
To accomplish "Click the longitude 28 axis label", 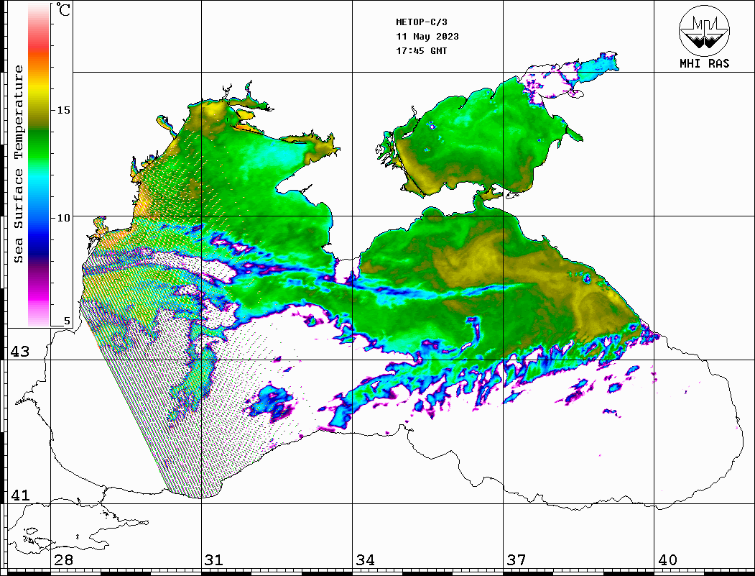I will (x=63, y=560).
